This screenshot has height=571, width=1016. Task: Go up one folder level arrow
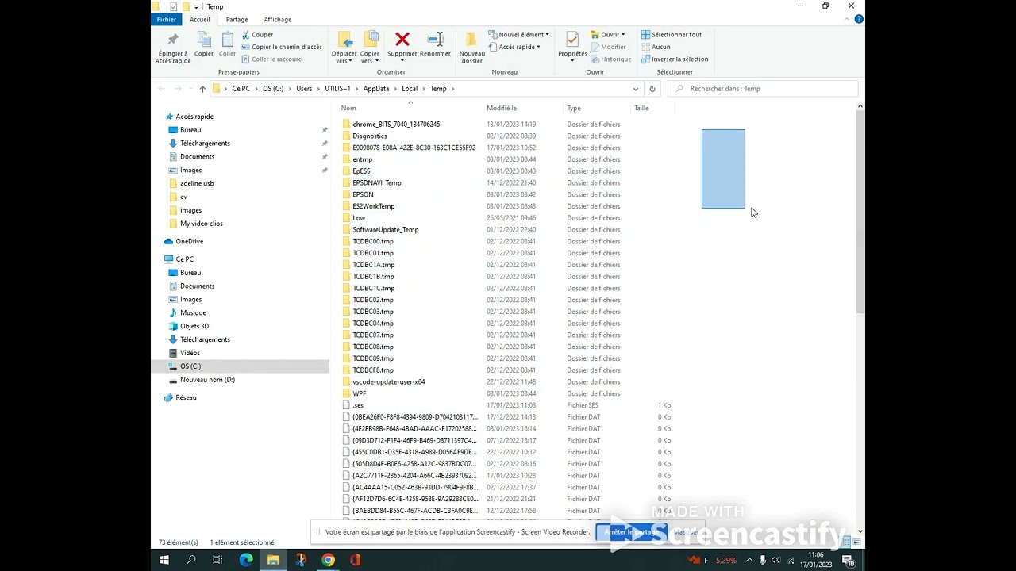[202, 89]
